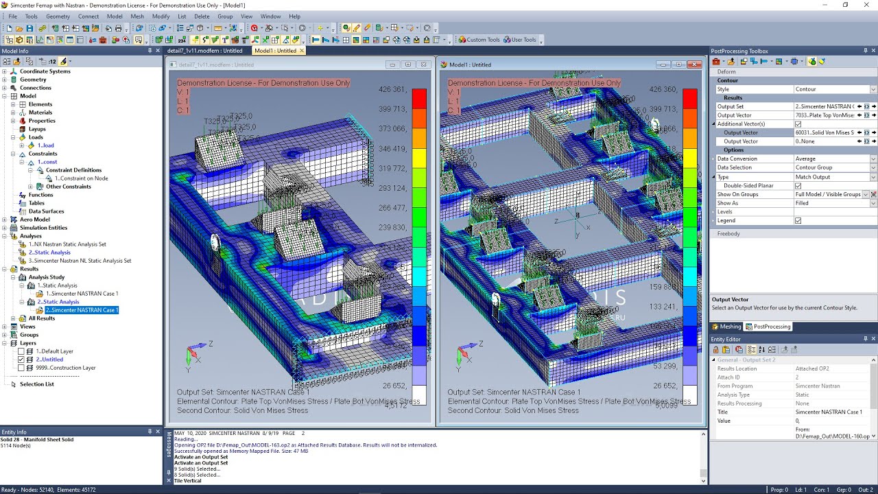The image size is (878, 494).
Task: Toggle the 1..Default Layer checkbox
Action: pos(21,351)
